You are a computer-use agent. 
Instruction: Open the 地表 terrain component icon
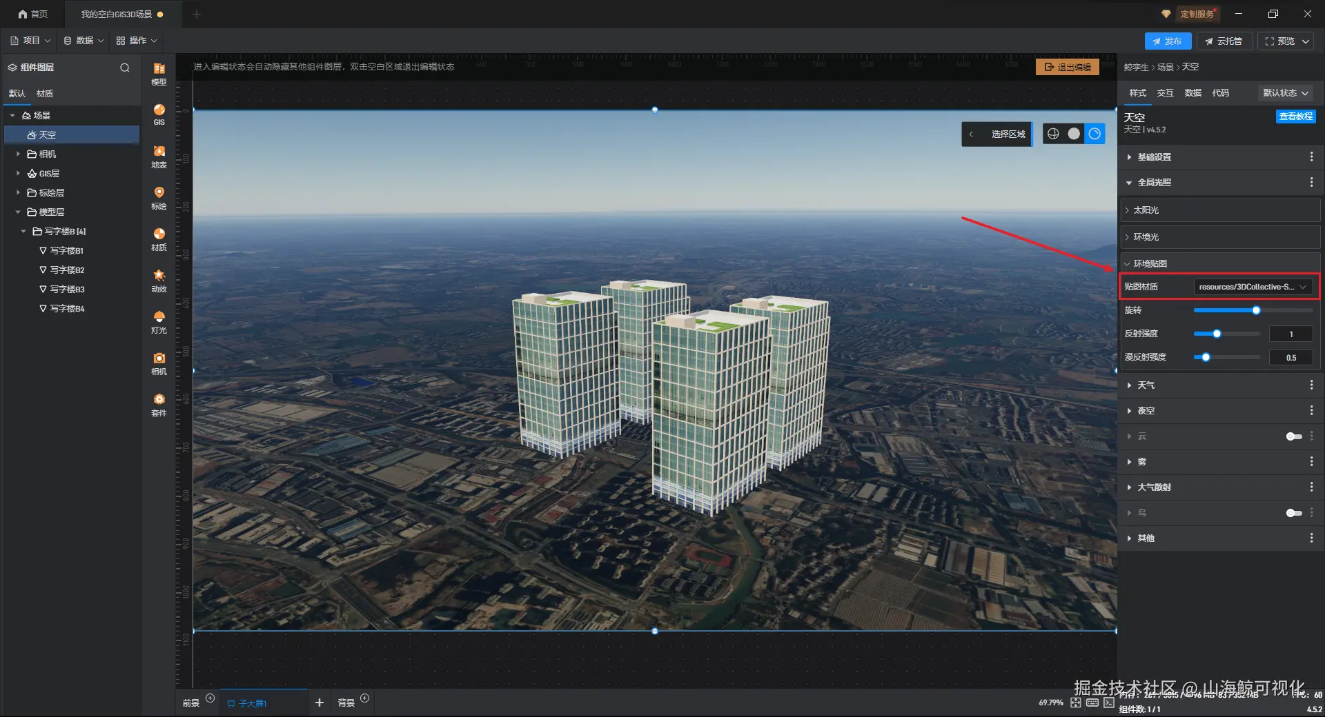pos(159,156)
